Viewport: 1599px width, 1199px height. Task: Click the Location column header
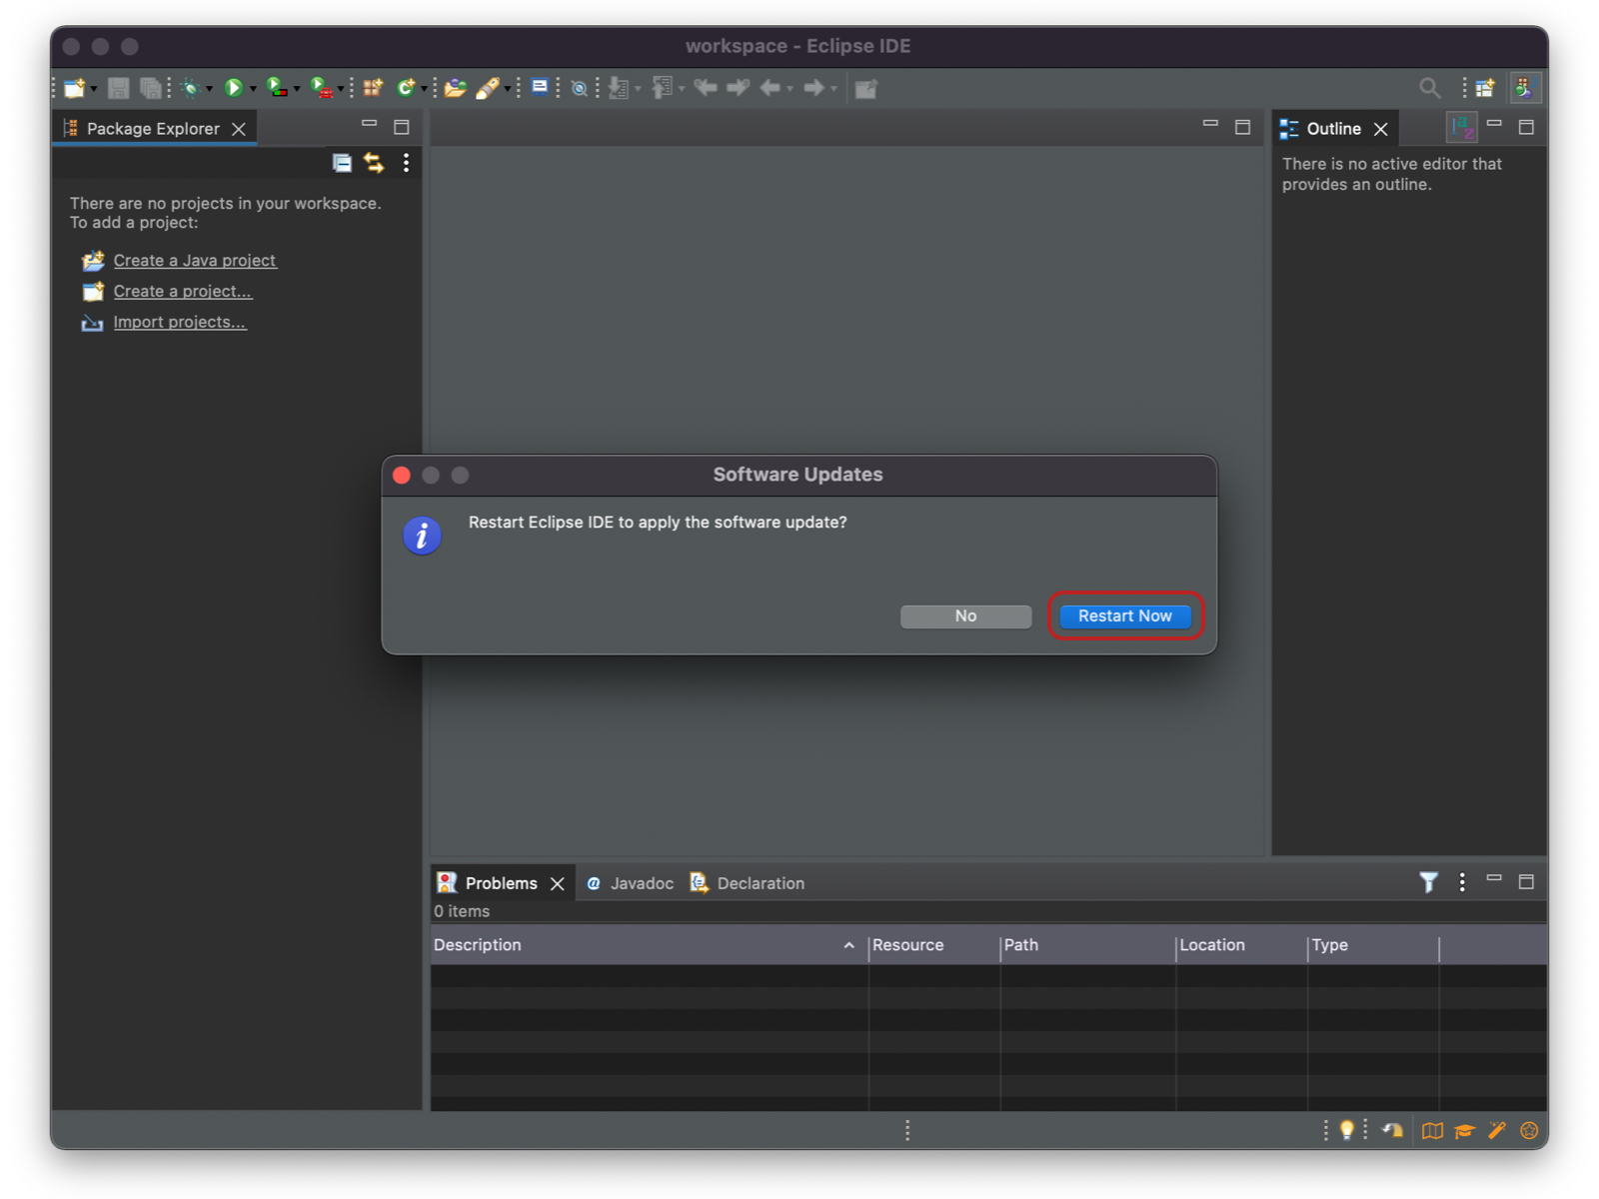(x=1242, y=945)
